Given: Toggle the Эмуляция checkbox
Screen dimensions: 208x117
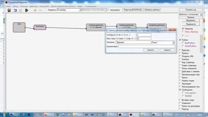Looking at the screenshot, I should click(180, 84).
